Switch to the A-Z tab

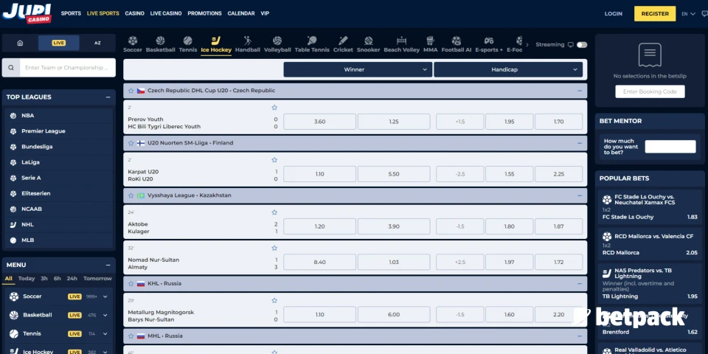click(97, 43)
